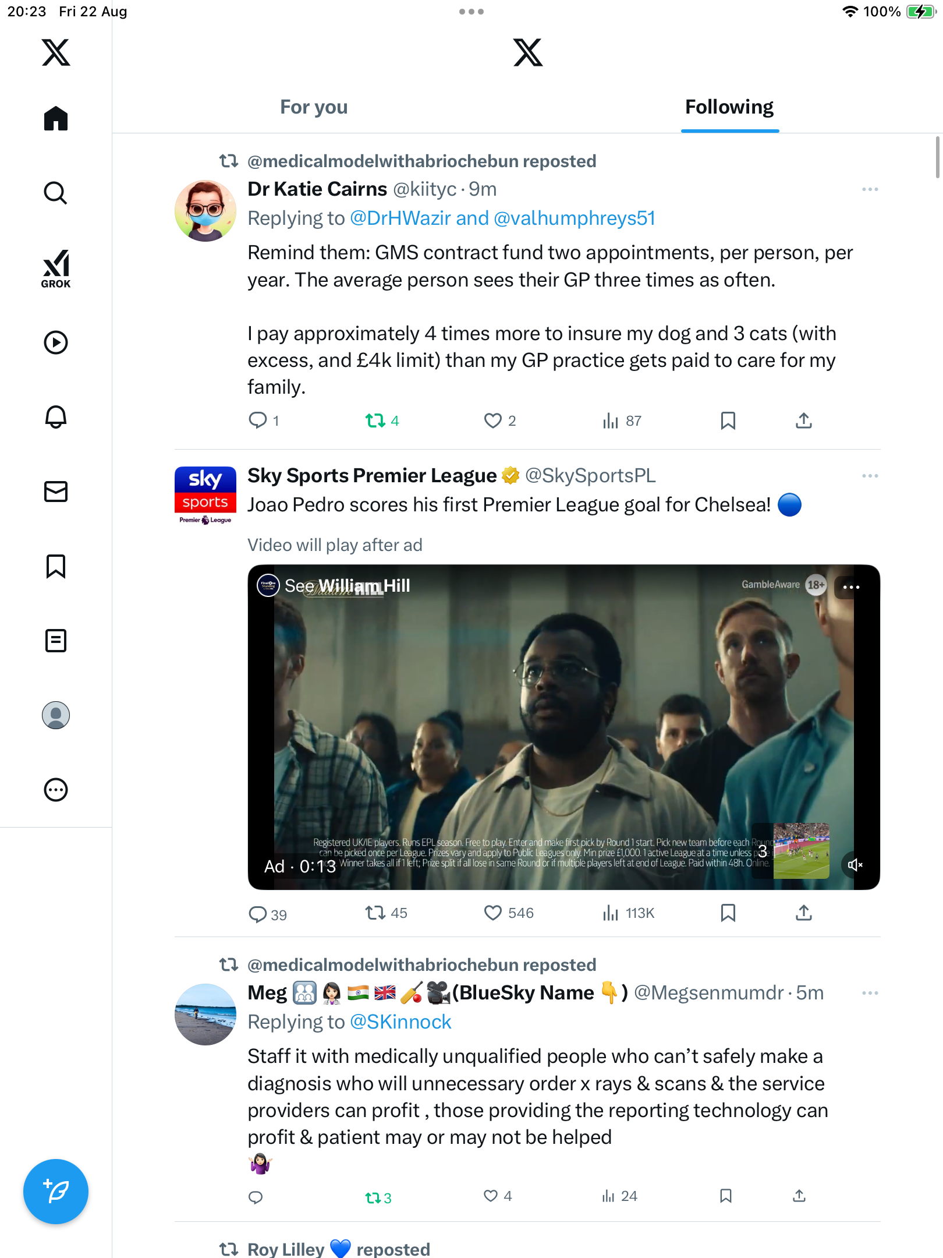Open Bookmarks from the sidebar
The image size is (943, 1258).
[56, 566]
